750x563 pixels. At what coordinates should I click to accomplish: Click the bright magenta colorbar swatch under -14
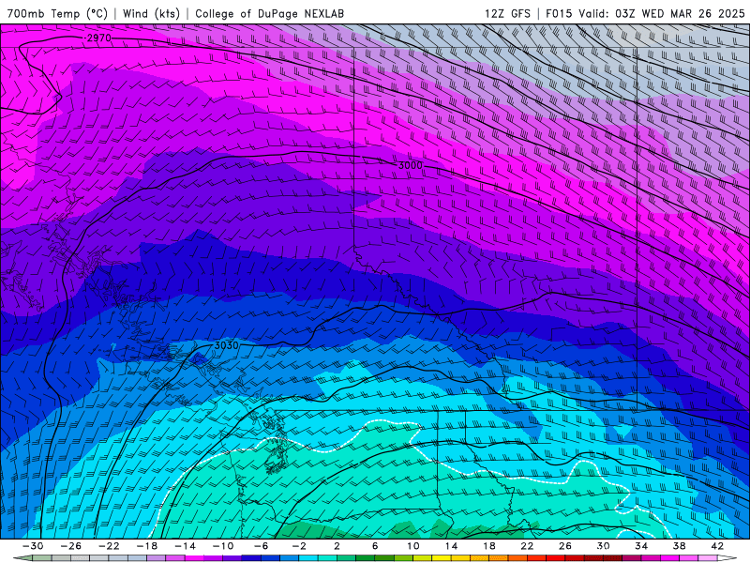[194, 558]
